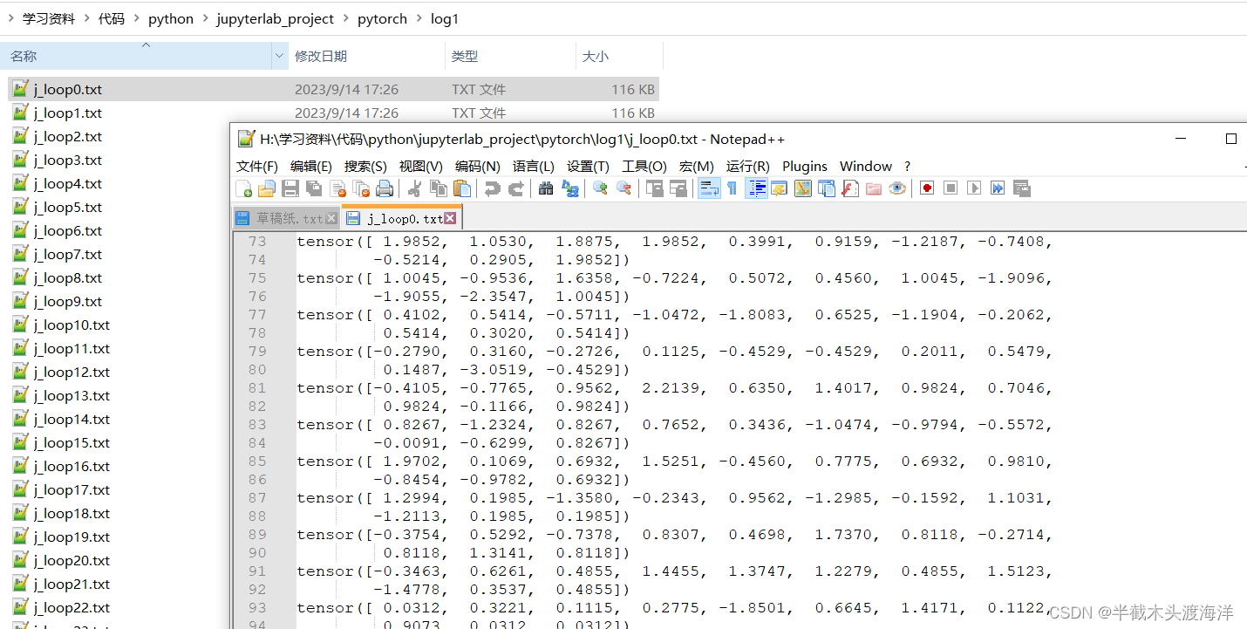Expand the chevron after 代码 in the path

136,19
